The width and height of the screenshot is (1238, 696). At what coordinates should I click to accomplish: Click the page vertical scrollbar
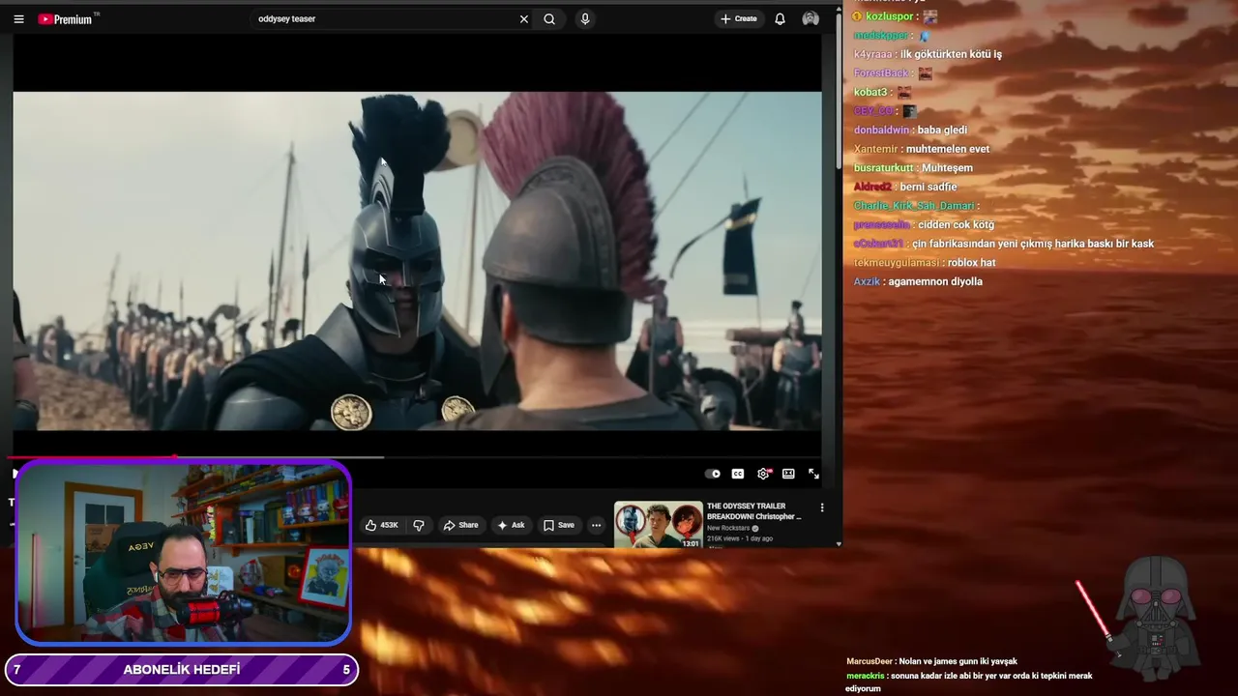coord(838,92)
